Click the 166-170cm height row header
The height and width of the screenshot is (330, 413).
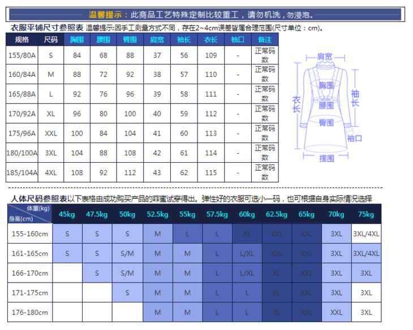click(x=30, y=273)
